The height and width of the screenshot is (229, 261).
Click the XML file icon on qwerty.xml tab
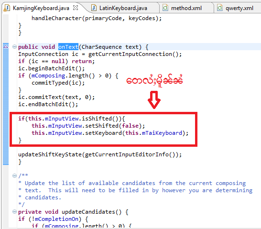click(220, 8)
